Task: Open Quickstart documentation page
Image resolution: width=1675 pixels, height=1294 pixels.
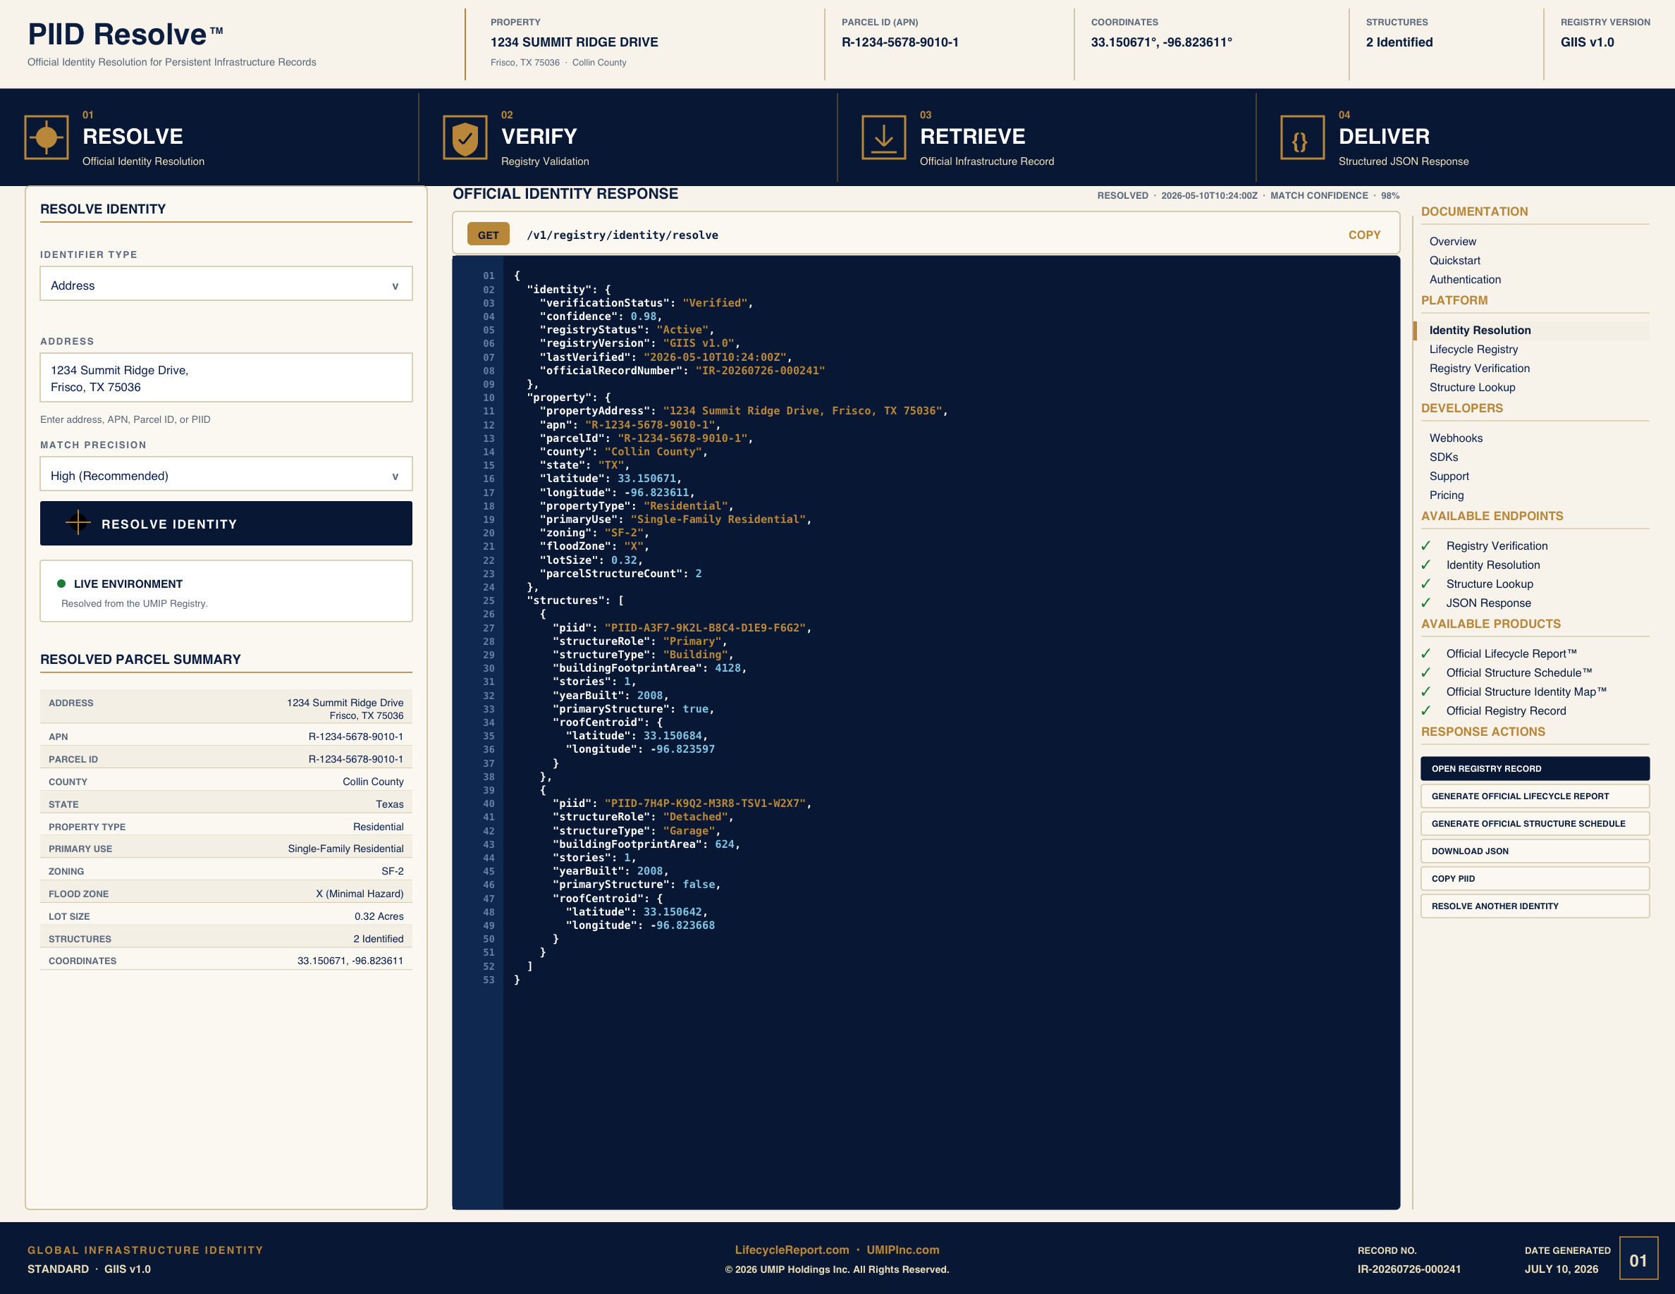Action: [1454, 261]
